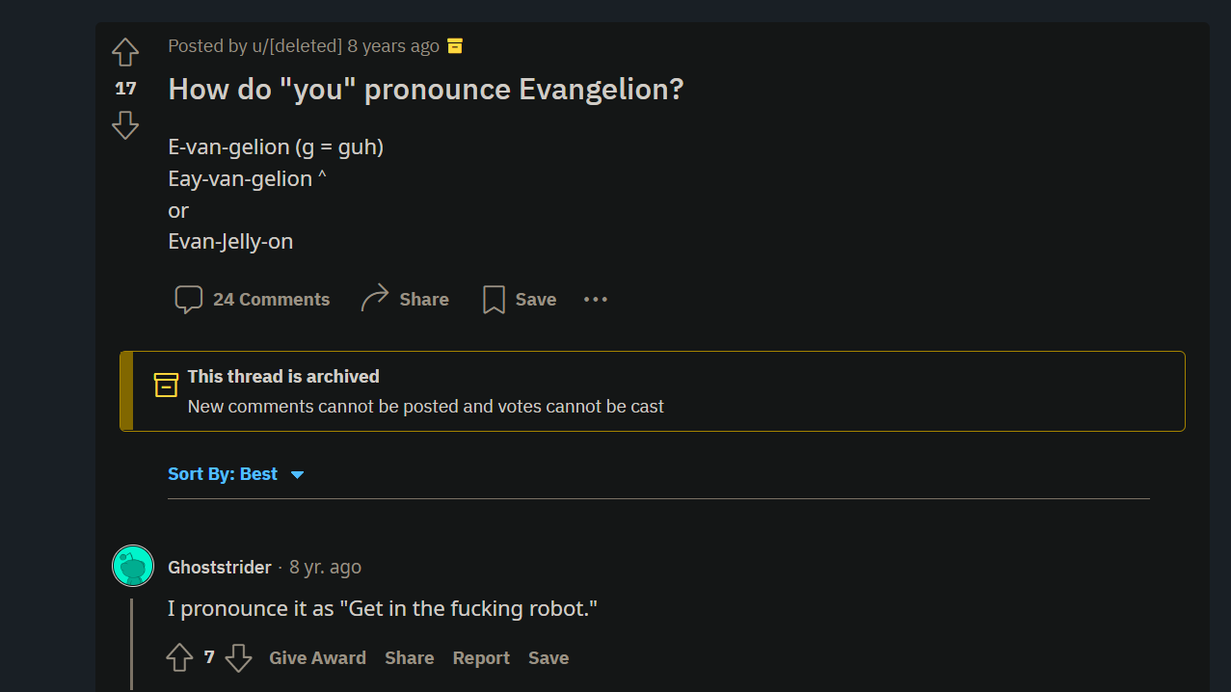This screenshot has width=1231, height=692.
Task: Upvote Ghoststrider's comment
Action: [x=180, y=658]
